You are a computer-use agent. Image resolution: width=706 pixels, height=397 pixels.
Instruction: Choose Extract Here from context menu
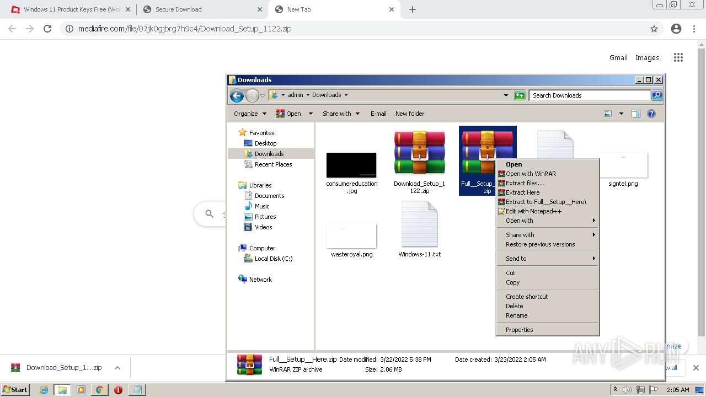[x=547, y=192]
